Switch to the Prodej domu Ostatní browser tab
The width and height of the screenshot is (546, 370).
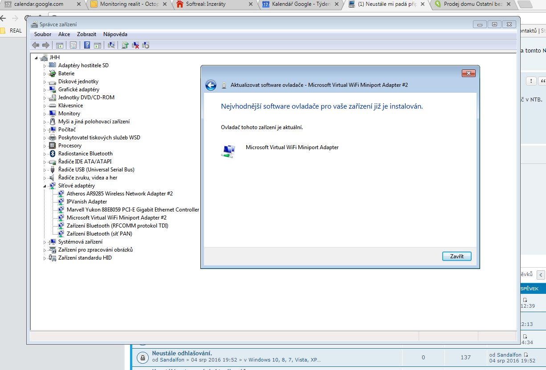pos(472,4)
